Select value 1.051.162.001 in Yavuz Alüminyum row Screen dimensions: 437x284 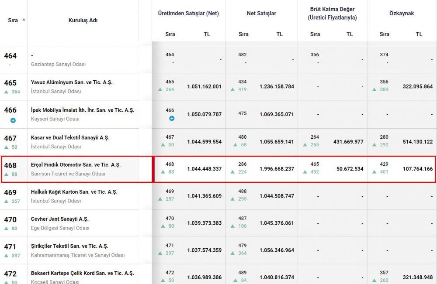coord(204,86)
